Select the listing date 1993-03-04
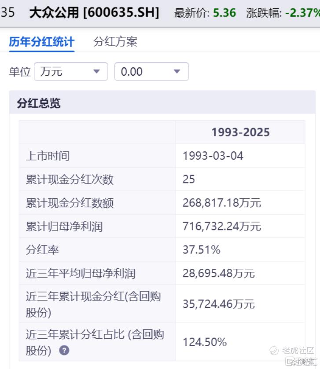This screenshot has width=320, height=369. [x=213, y=156]
